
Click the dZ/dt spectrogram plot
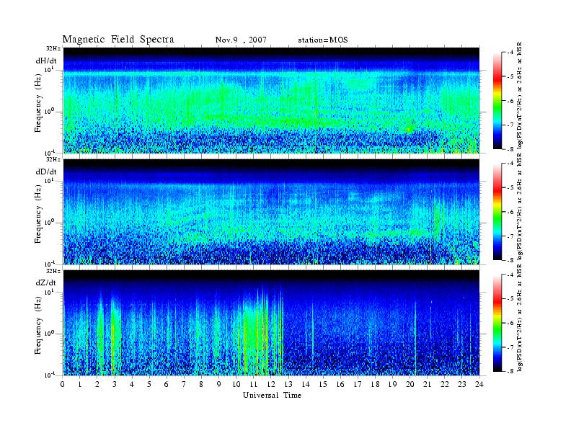271,323
